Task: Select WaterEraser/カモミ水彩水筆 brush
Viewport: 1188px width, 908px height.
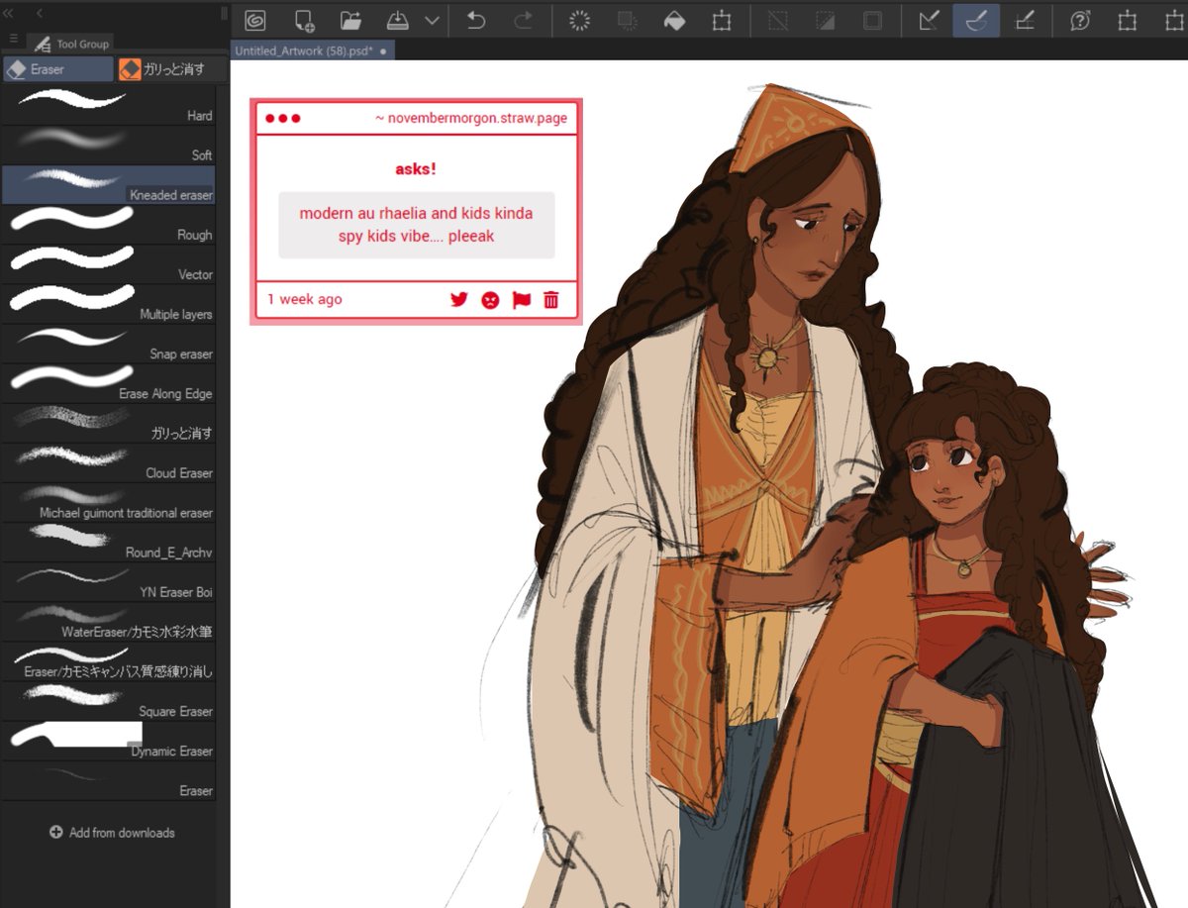Action: coord(109,621)
